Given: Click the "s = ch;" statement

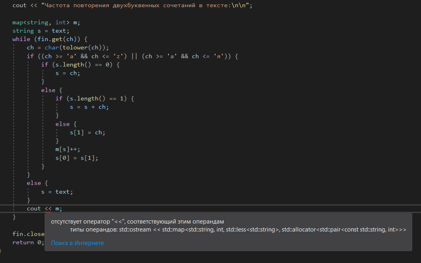Looking at the screenshot, I should 68,73.
